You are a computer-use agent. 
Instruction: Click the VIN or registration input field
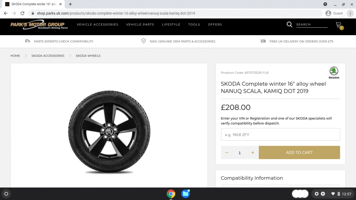pyautogui.click(x=281, y=135)
